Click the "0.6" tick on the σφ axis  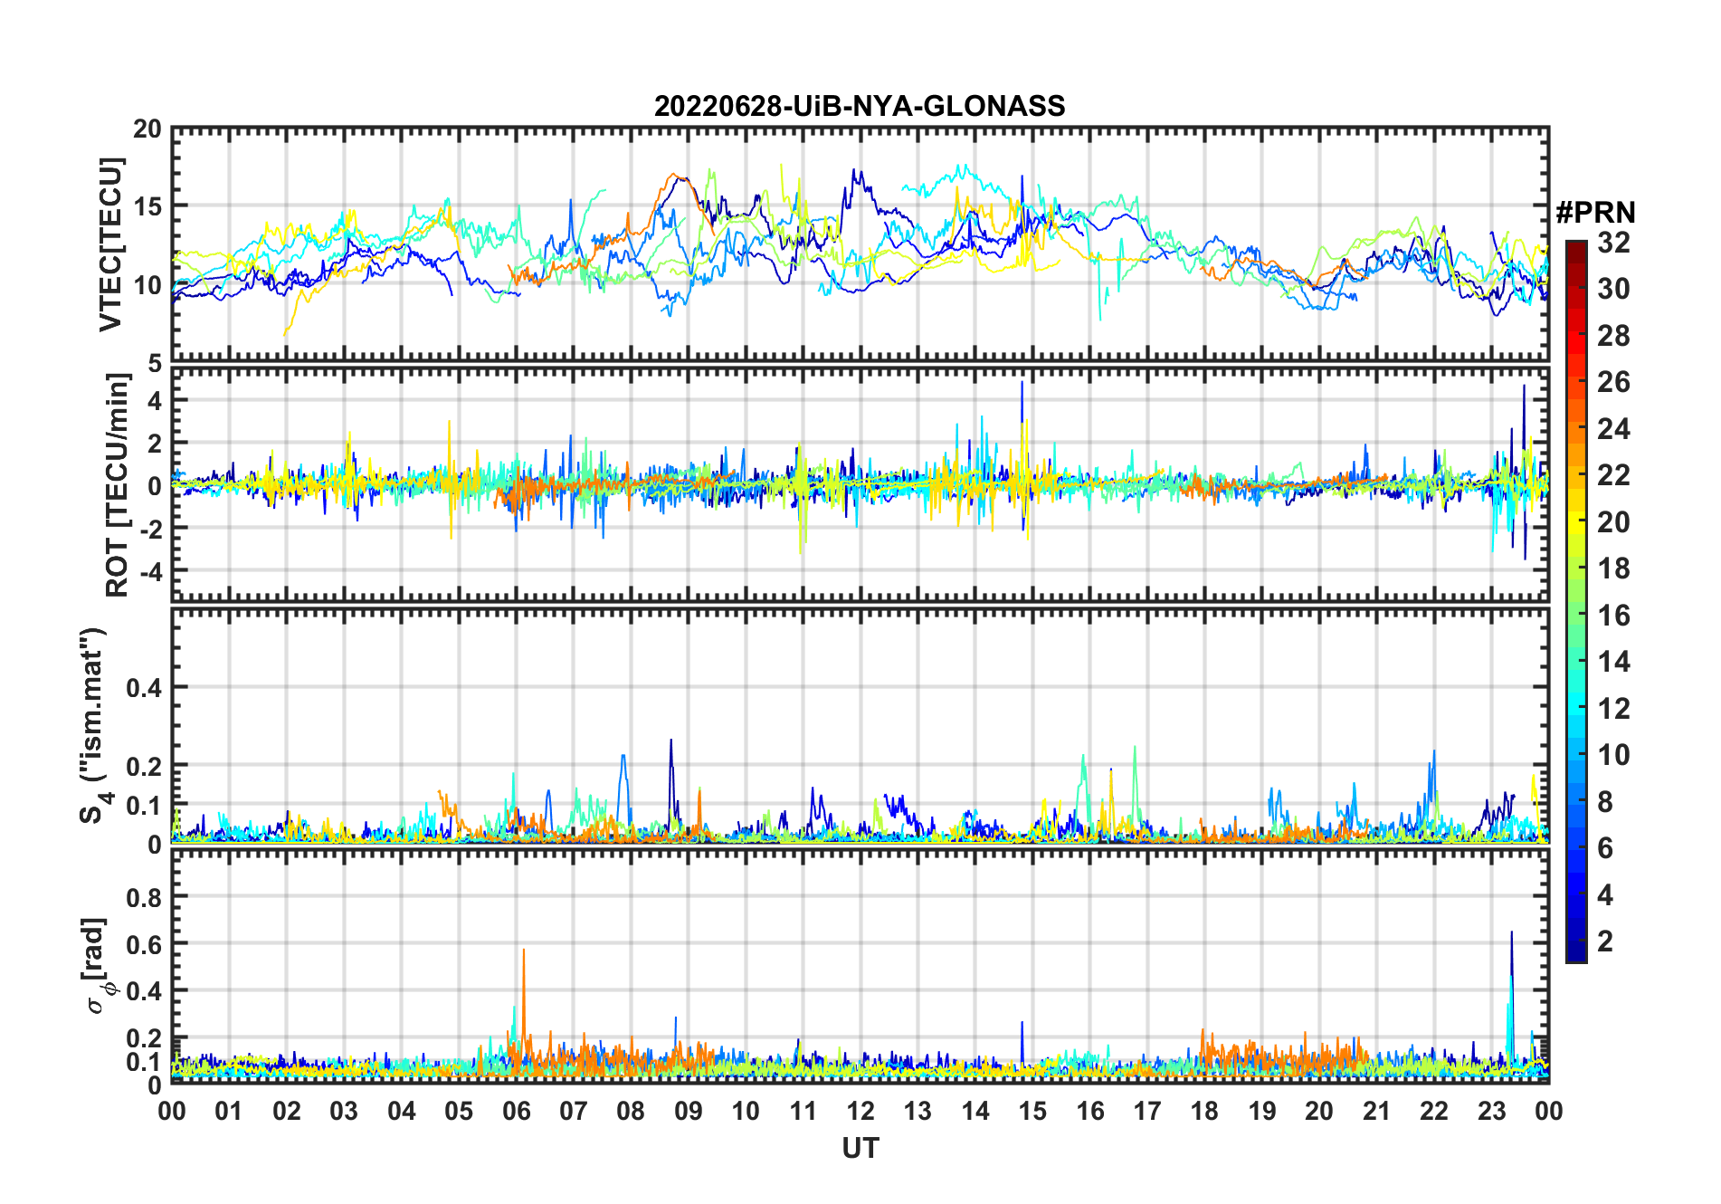pos(144,944)
